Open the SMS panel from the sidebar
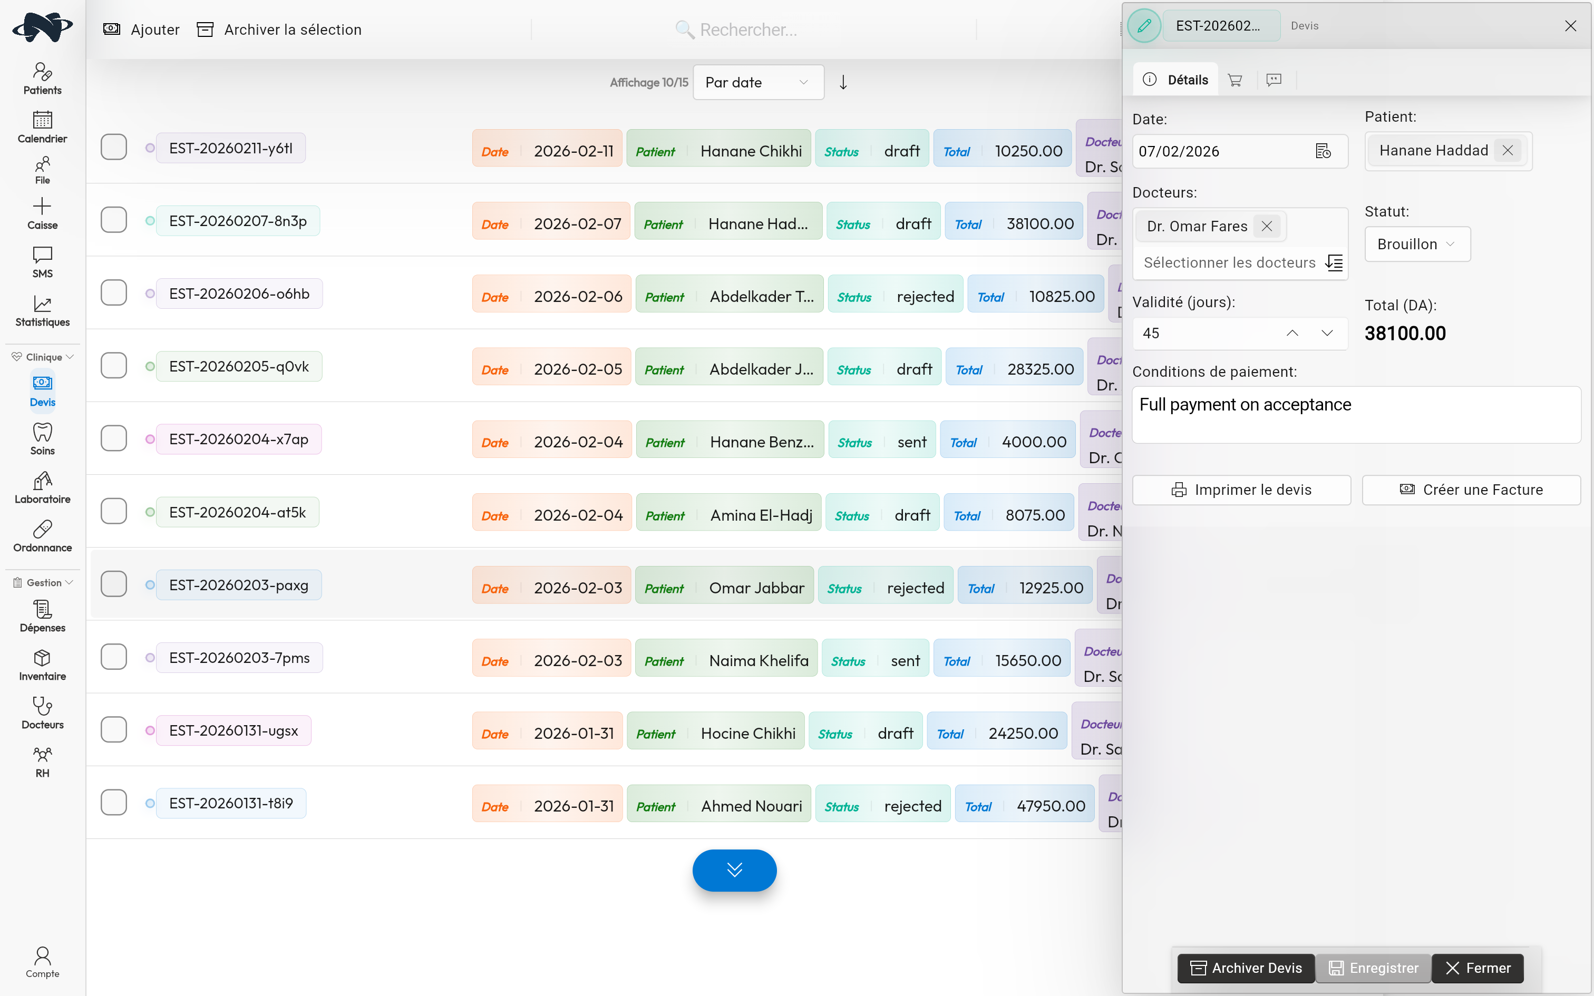 (x=42, y=261)
